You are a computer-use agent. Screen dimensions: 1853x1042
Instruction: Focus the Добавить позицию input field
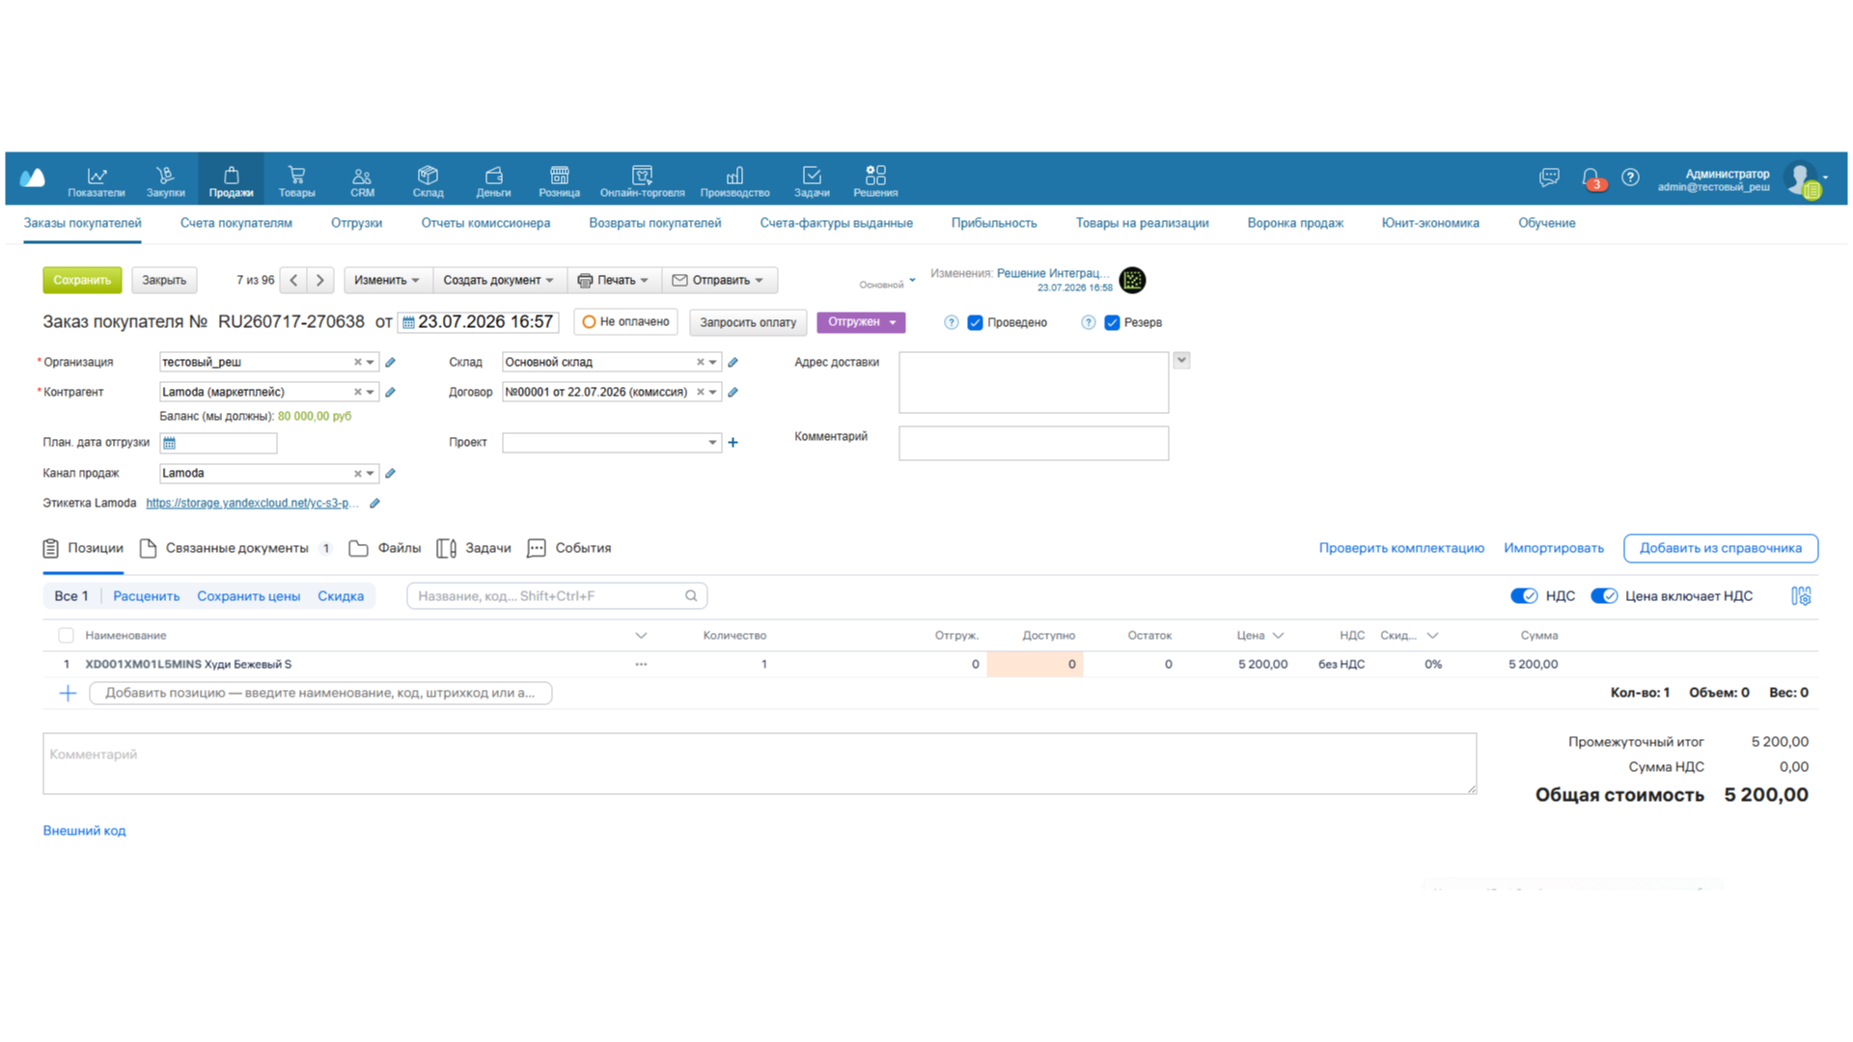tap(320, 693)
